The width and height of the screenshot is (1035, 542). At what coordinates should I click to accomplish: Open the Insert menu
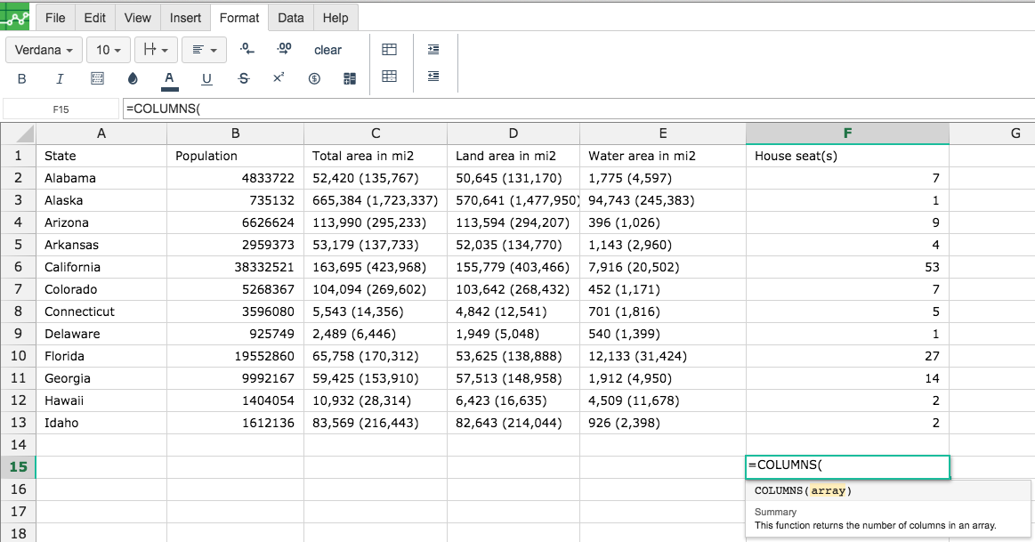(185, 18)
